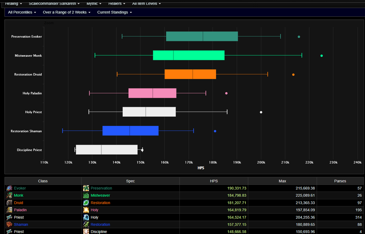
Task: Click the Restoration Druid HPS value 181,207.71
Action: [x=237, y=203]
